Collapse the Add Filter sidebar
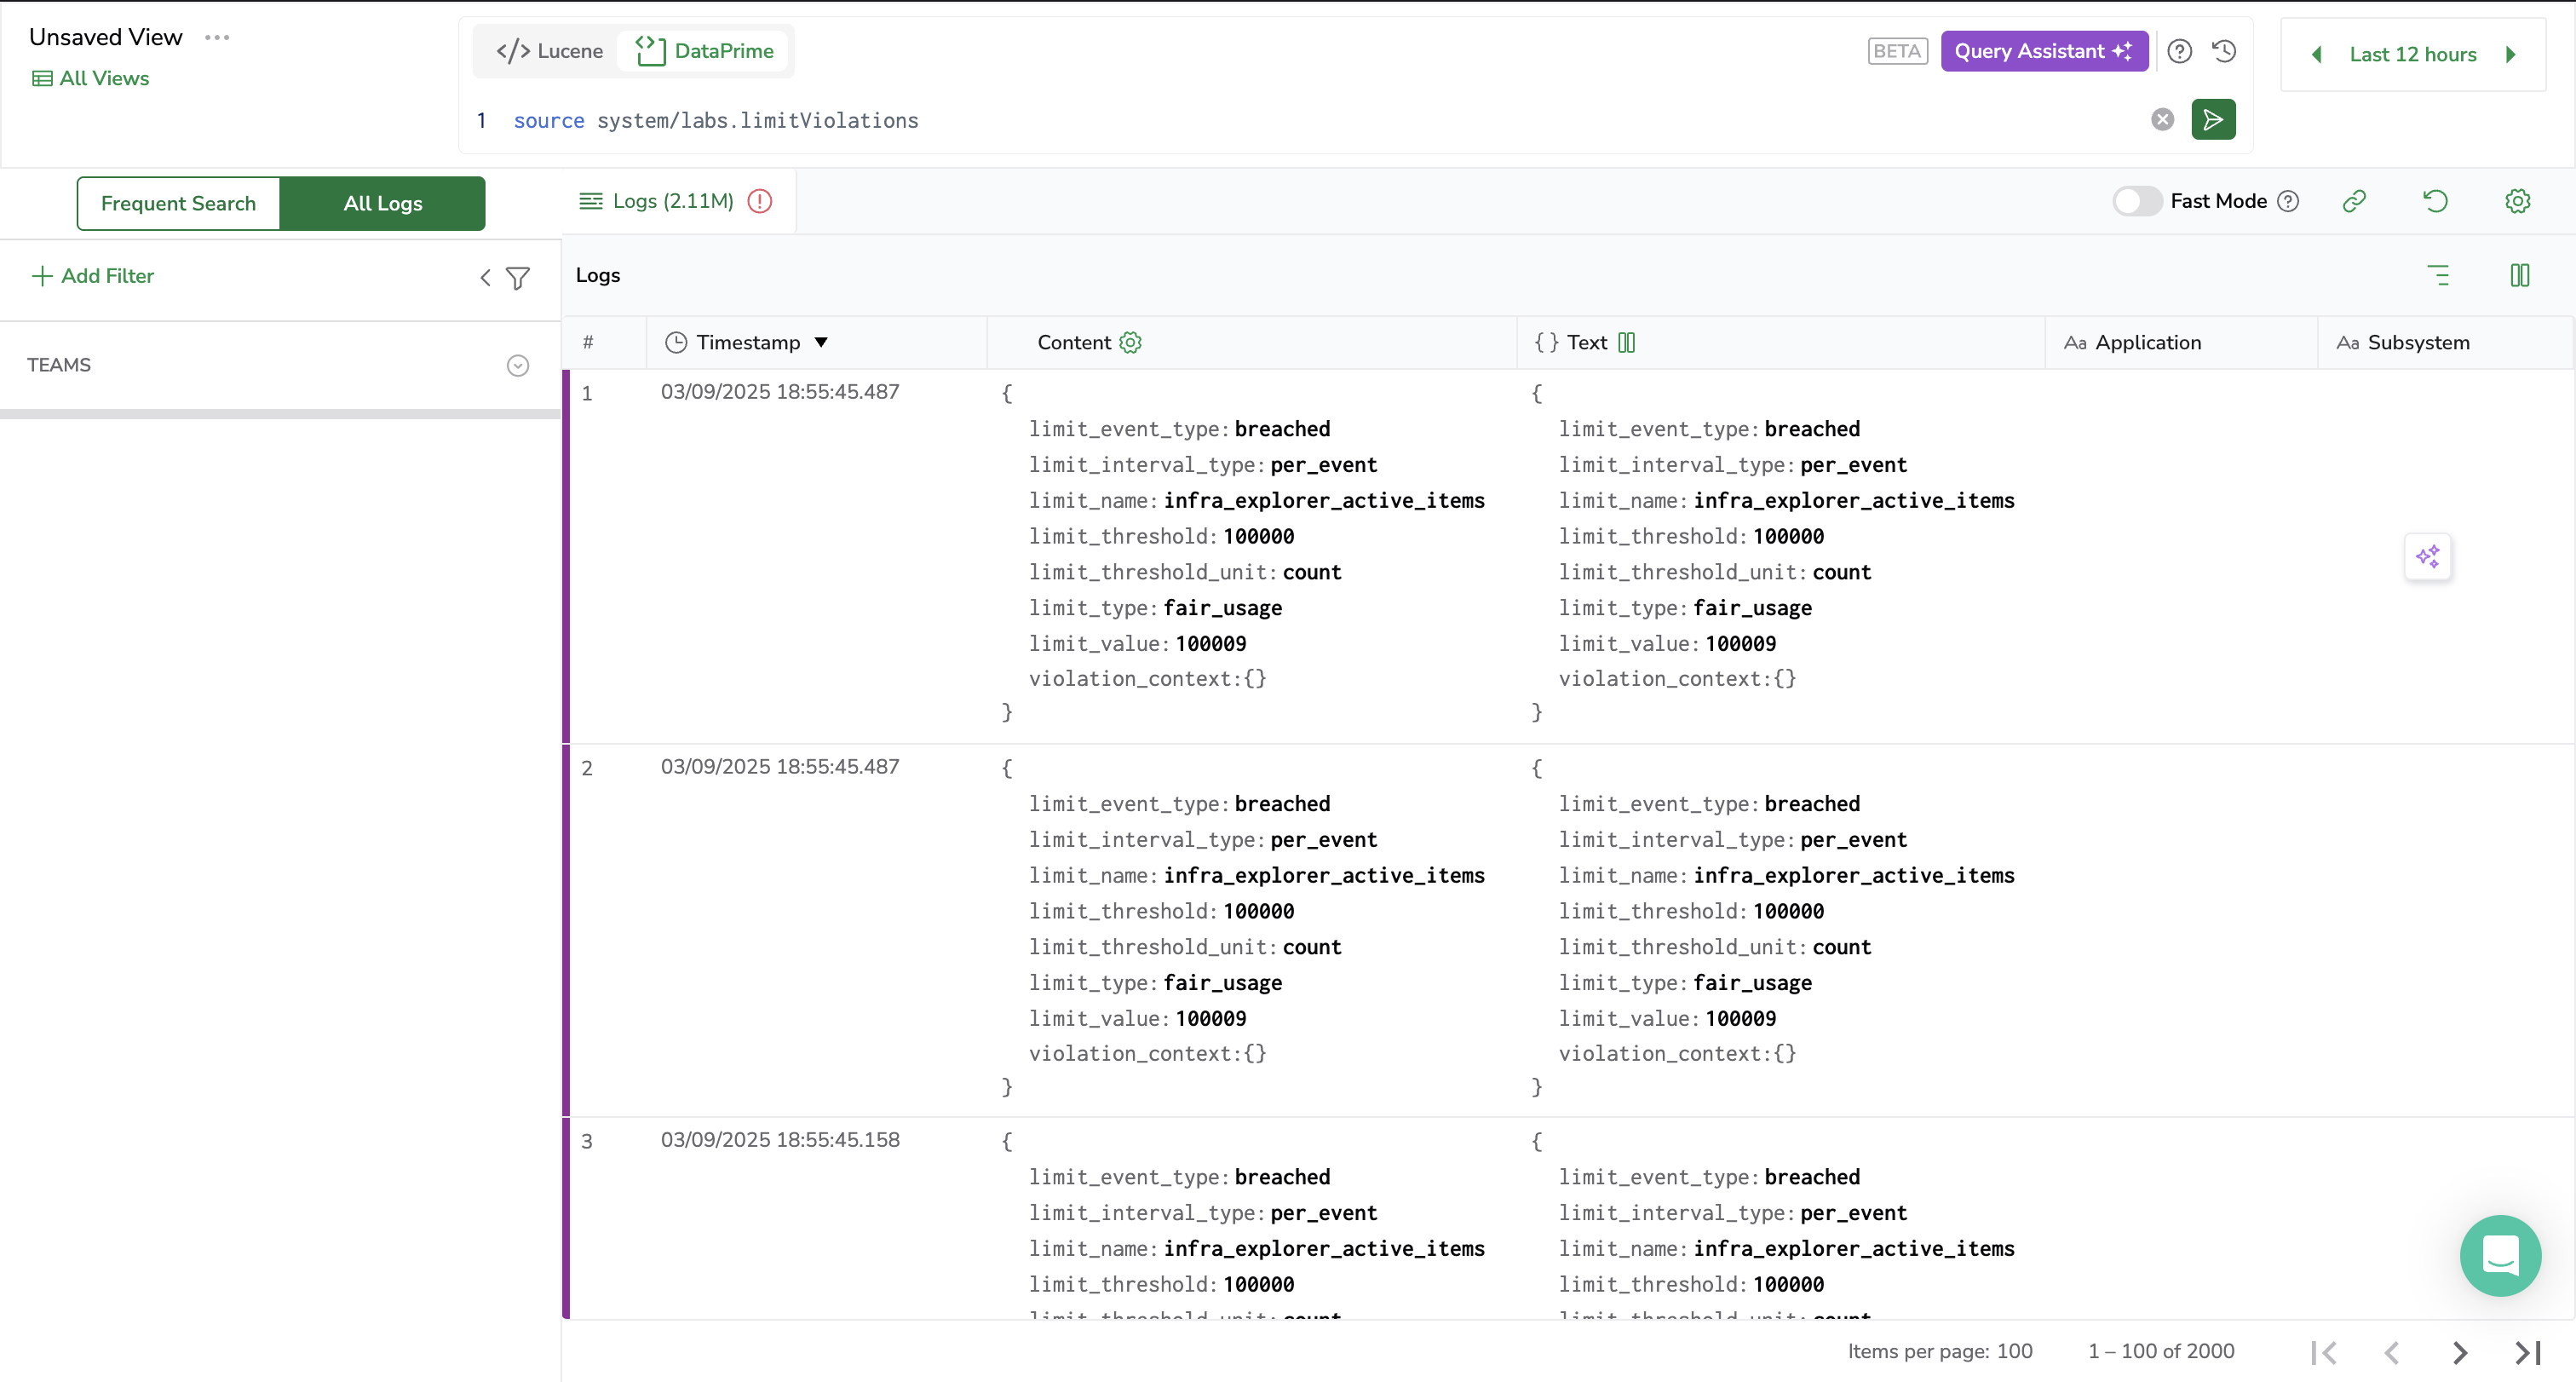This screenshot has width=2576, height=1382. tap(485, 278)
